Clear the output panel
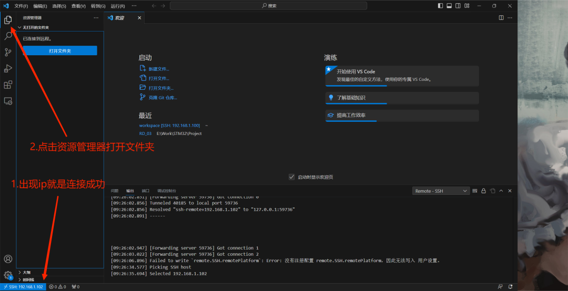 click(474, 191)
